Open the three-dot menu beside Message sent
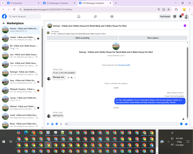 tap(75, 77)
